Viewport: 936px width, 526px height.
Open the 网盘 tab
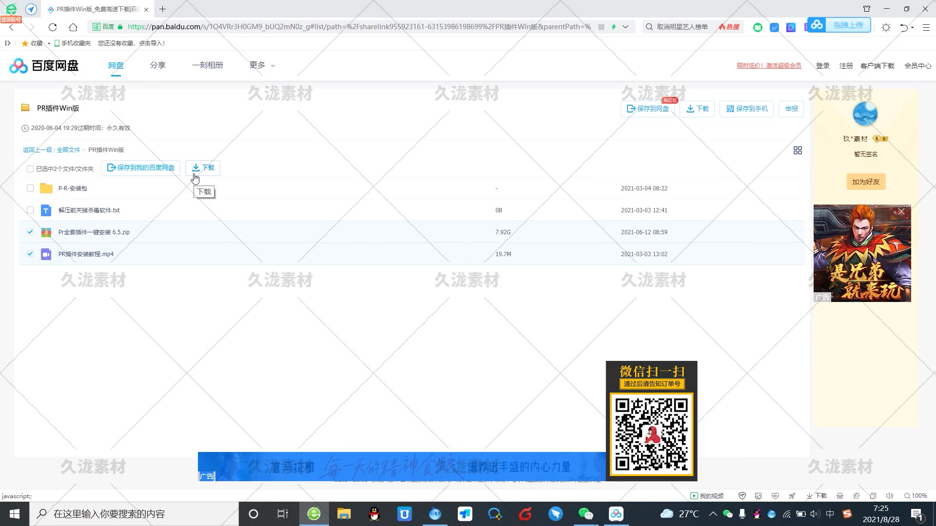click(116, 65)
